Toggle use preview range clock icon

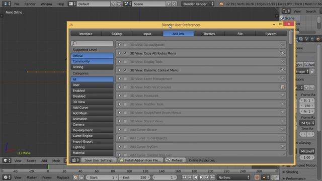pyautogui.click(x=76, y=177)
